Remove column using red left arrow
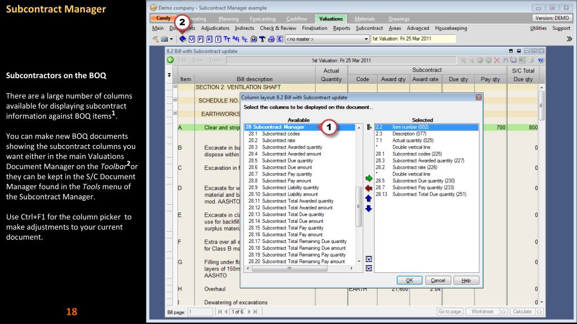 pyautogui.click(x=369, y=188)
